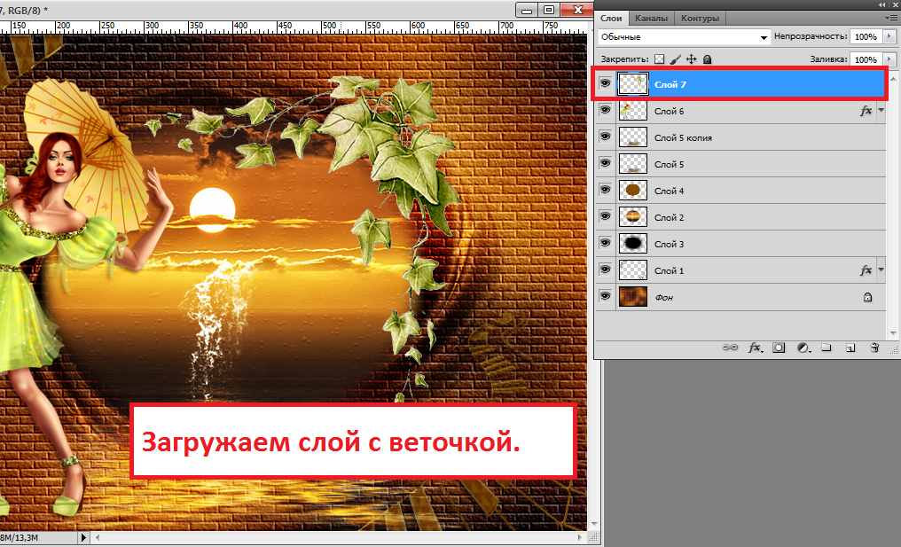Screen dimensions: 901x547
Task: Enable lock position with the move icon
Action: [x=692, y=59]
